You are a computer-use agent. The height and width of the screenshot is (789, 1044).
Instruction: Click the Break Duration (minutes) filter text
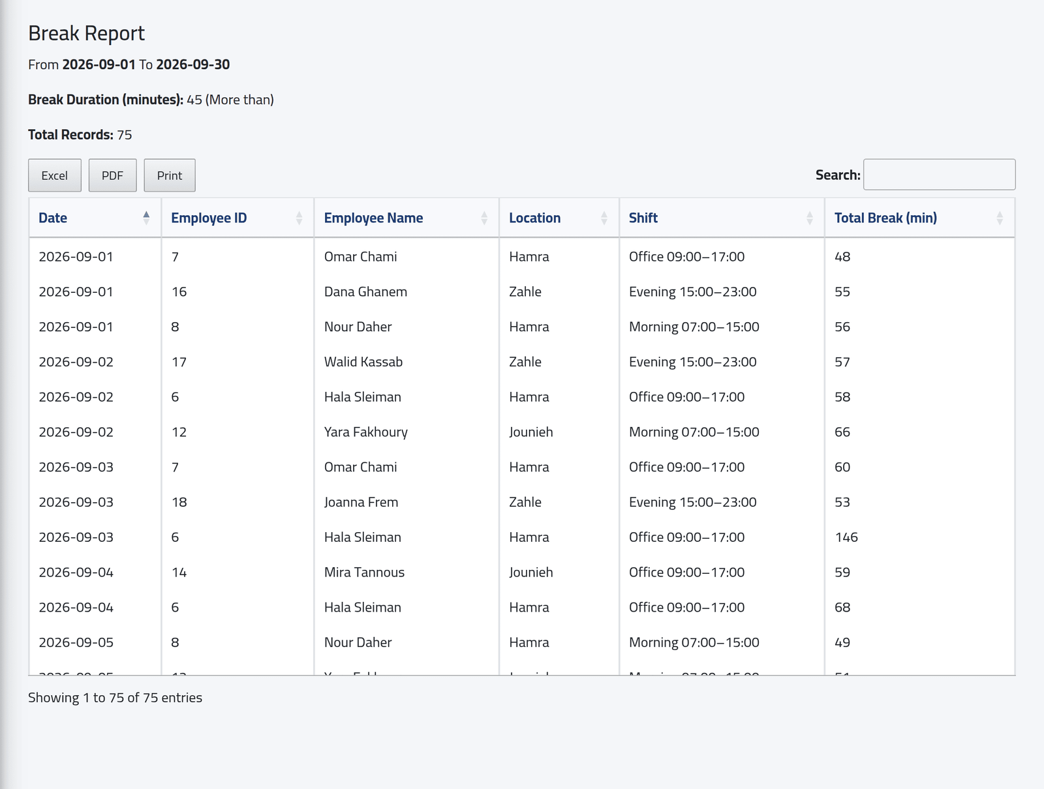pos(151,100)
